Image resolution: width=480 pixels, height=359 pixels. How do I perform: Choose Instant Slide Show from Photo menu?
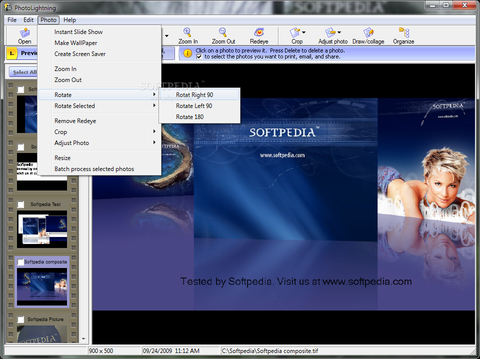click(x=99, y=32)
